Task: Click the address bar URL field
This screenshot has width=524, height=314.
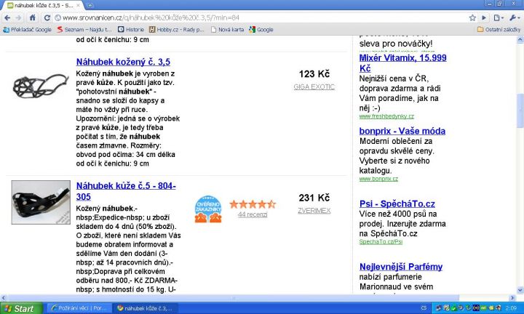Action: 261,17
